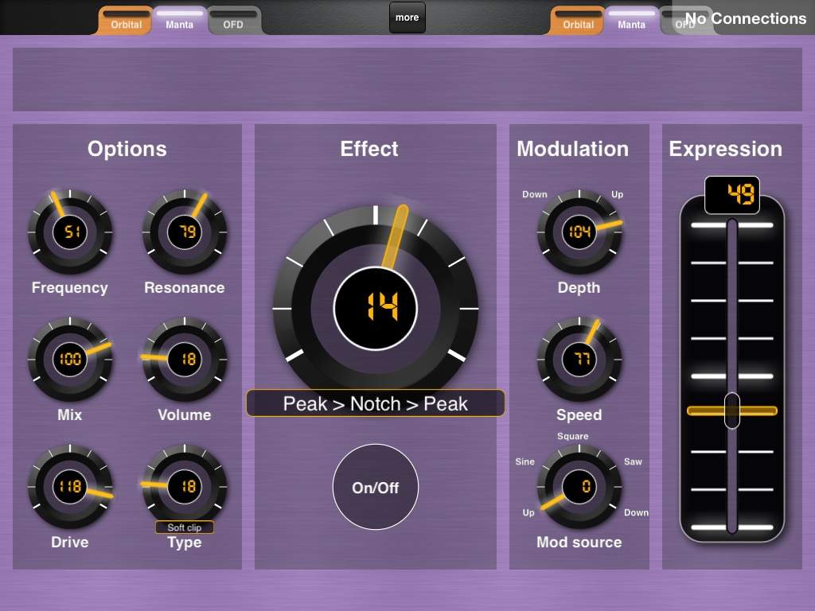Click the Options panel heading

point(127,149)
